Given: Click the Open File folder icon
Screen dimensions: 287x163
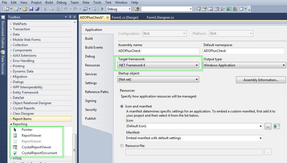Looking at the screenshot, I should coord(25,9).
